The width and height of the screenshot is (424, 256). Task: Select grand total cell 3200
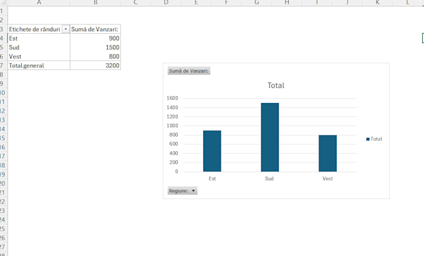(95, 66)
